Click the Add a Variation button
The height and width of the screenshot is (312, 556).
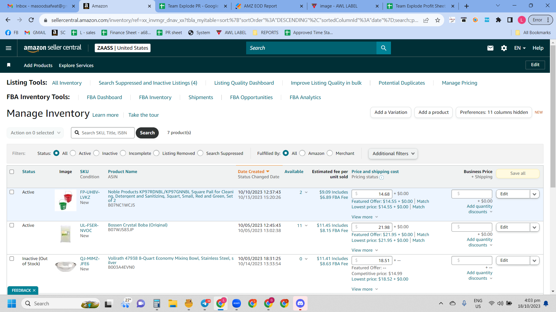click(x=391, y=112)
